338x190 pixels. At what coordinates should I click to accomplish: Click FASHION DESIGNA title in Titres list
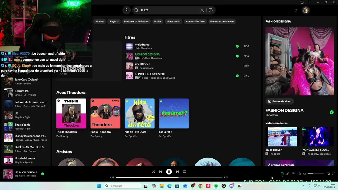tap(147, 54)
